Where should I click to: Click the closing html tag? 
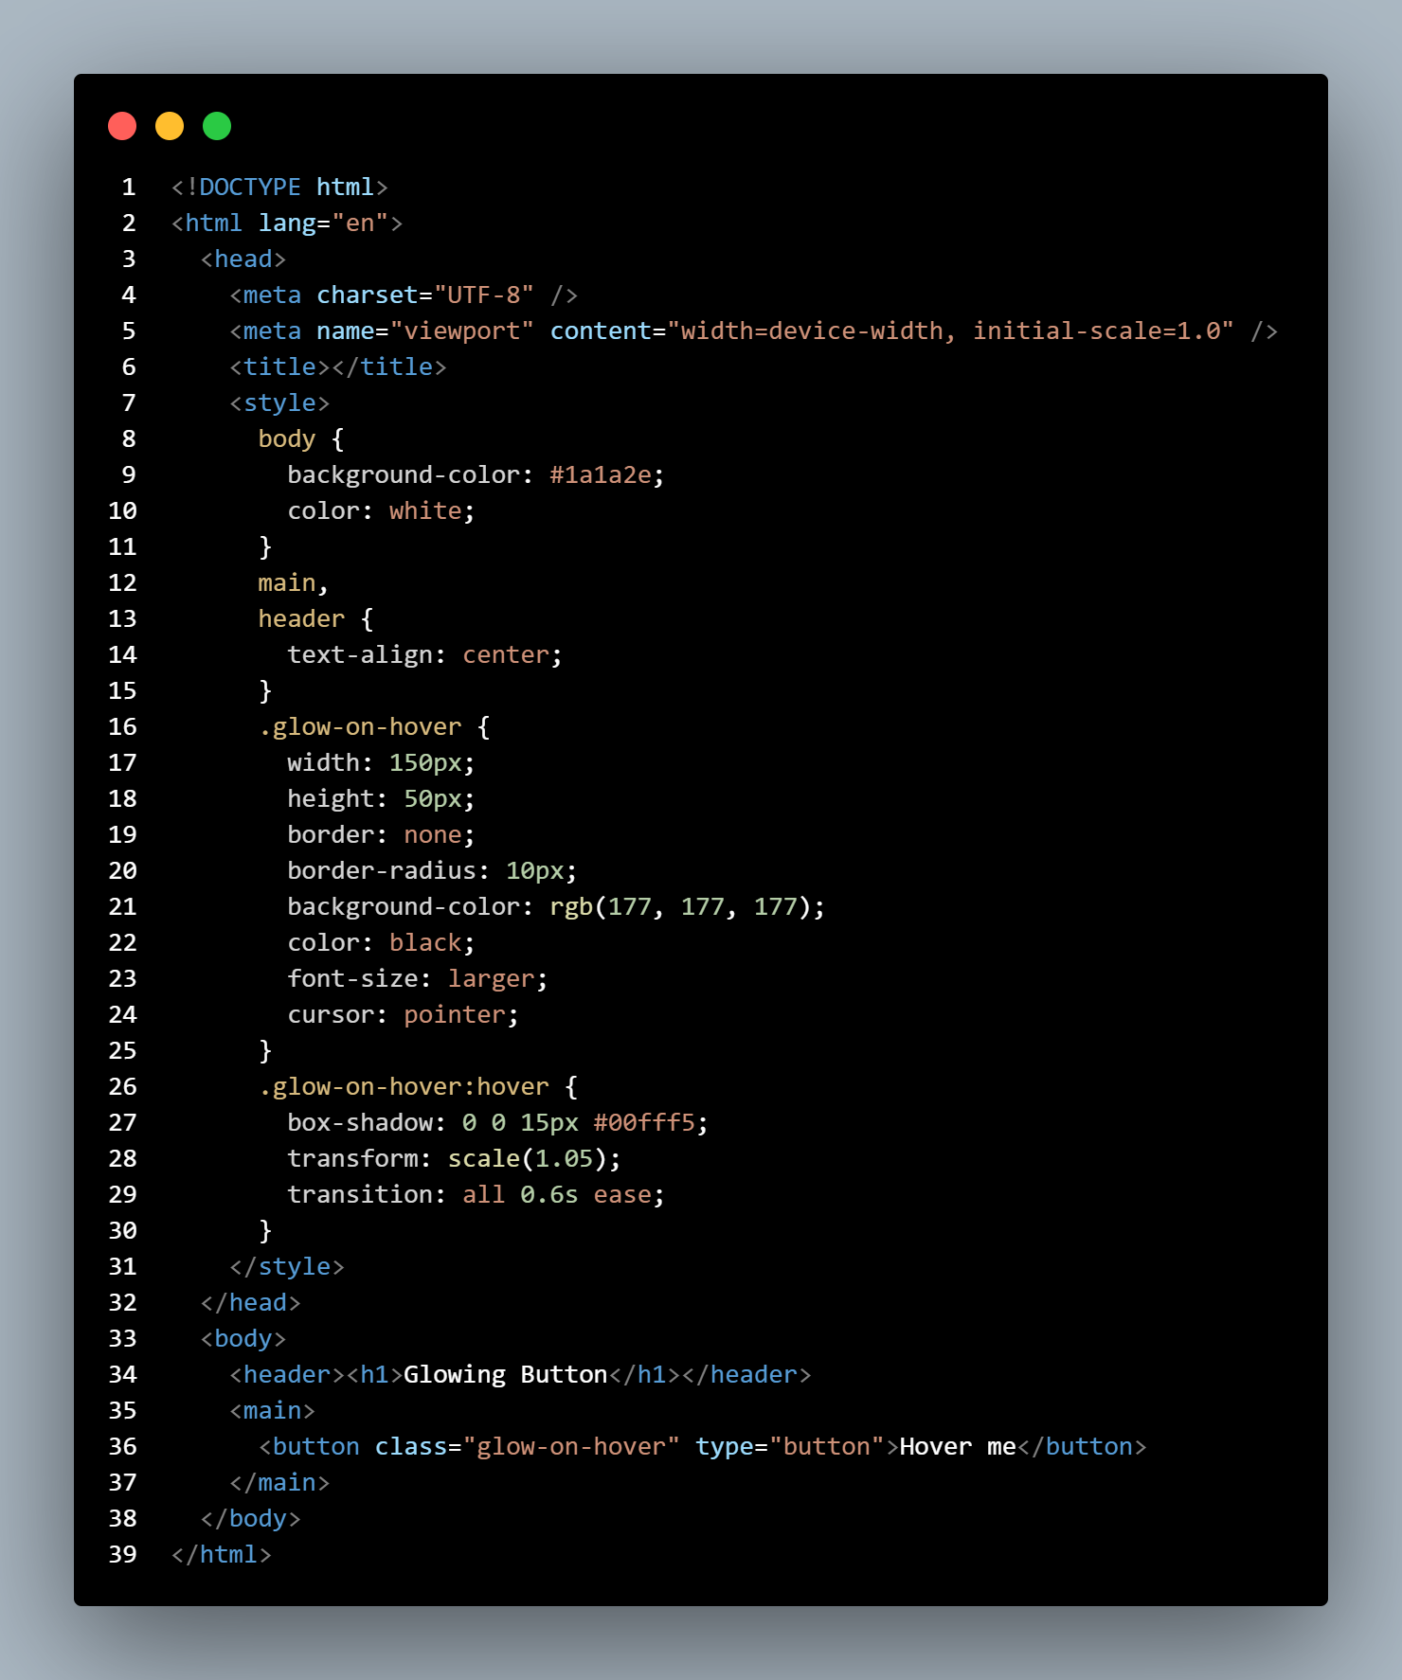click(222, 1555)
